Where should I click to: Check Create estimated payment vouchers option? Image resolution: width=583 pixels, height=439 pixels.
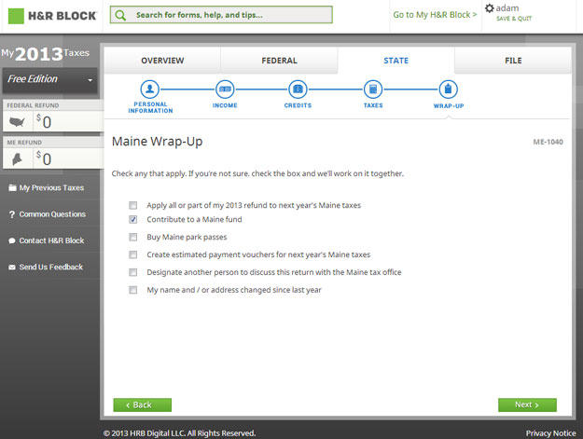132,254
